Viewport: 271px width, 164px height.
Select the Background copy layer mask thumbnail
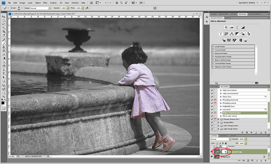click(x=224, y=152)
